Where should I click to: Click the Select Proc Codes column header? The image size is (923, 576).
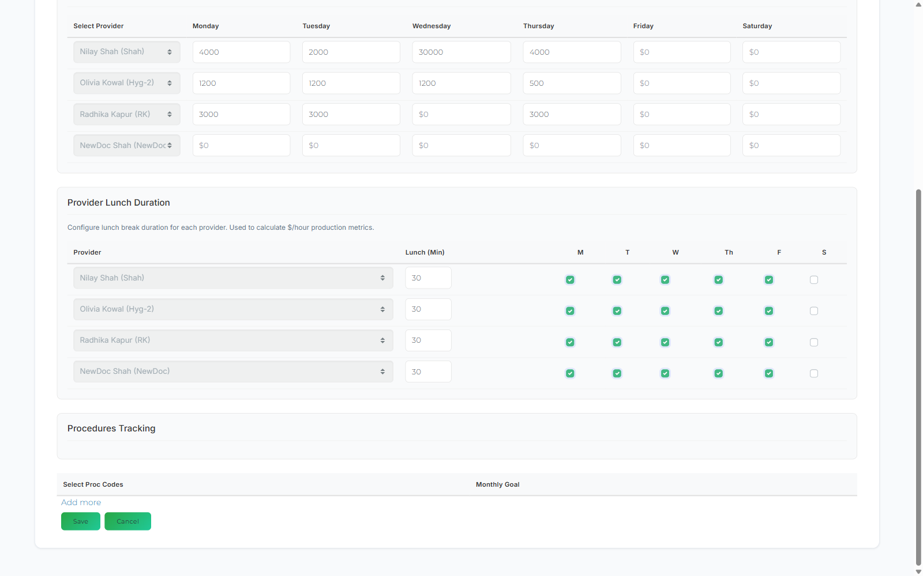[93, 484]
